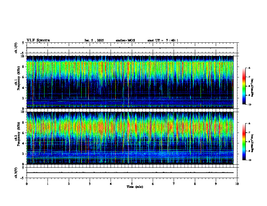Click inside the ch.2 spectrogram panel

tap(130, 138)
